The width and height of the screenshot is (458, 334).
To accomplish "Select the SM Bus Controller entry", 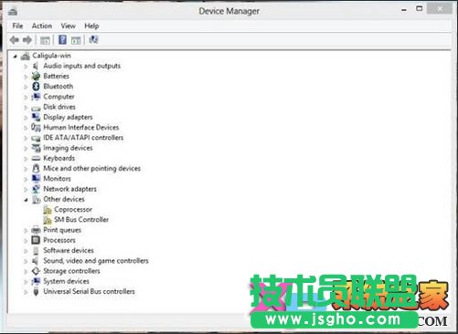I will coord(81,220).
